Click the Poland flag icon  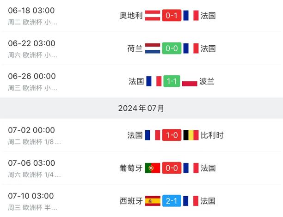pyautogui.click(x=190, y=81)
